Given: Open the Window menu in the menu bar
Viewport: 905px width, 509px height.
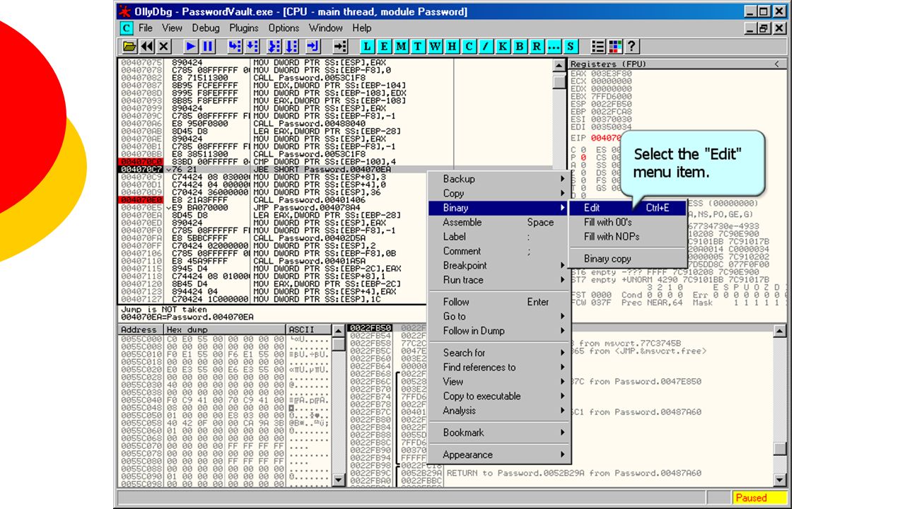Looking at the screenshot, I should [326, 28].
